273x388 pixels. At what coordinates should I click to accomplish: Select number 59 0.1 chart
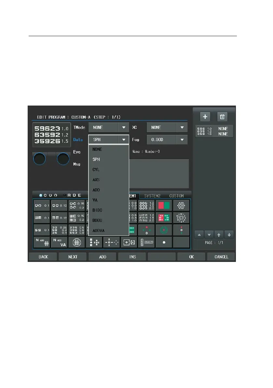pos(42,230)
